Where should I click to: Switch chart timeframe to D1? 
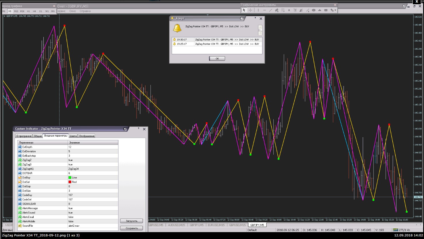(41, 11)
